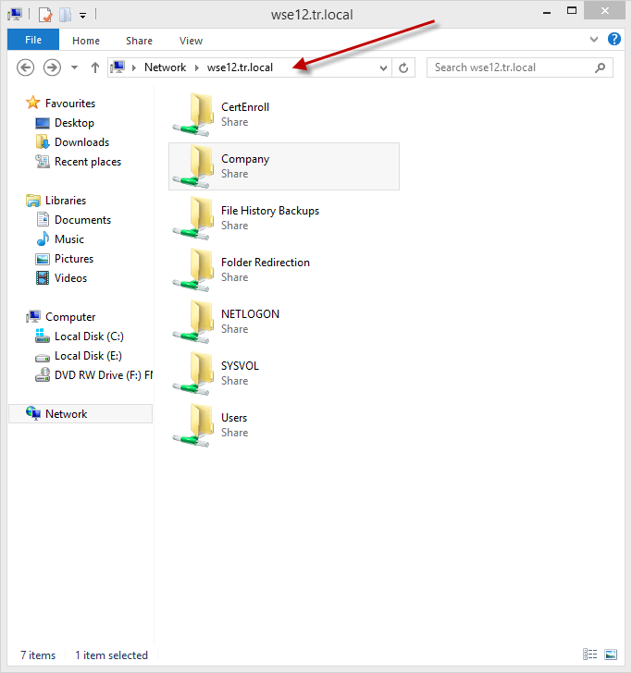Switch to the View ribbon tab
The width and height of the screenshot is (632, 673).
[191, 41]
